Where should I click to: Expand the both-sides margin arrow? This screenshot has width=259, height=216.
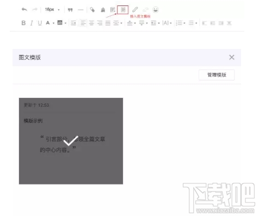(121, 23)
